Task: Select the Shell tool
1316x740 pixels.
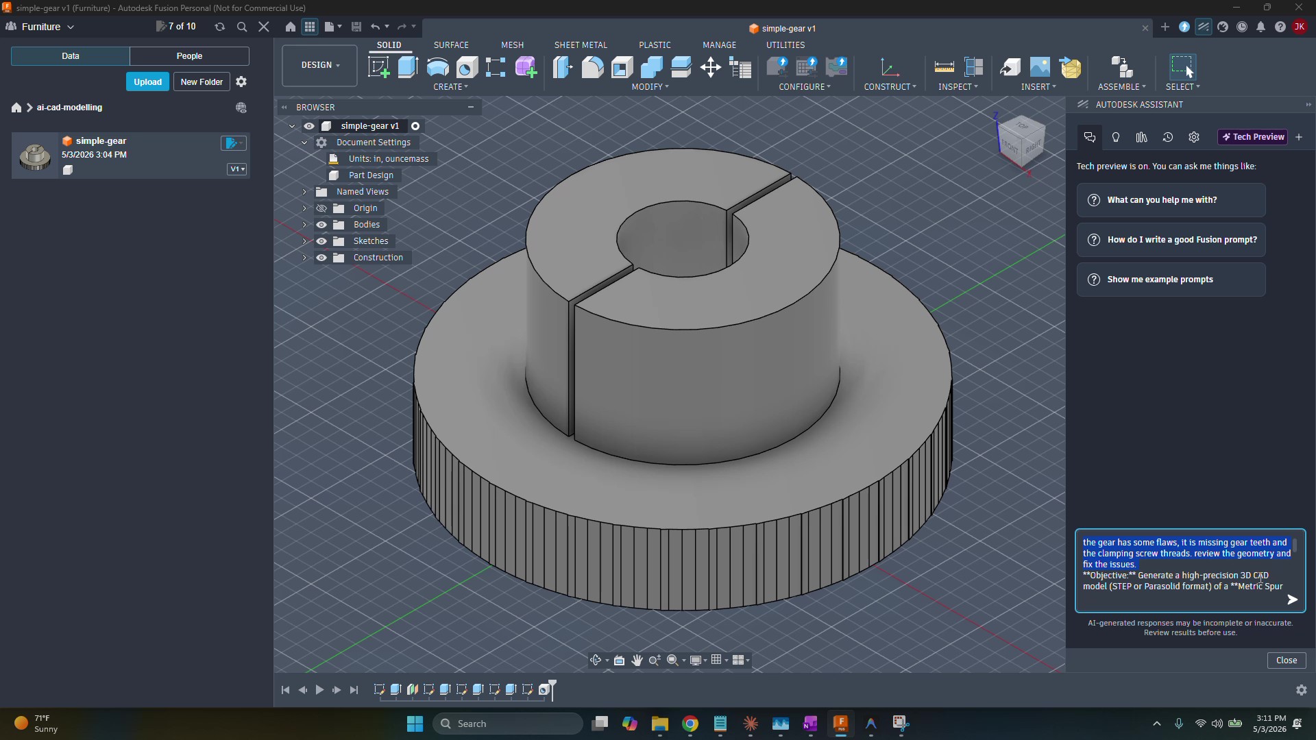Action: 622,67
